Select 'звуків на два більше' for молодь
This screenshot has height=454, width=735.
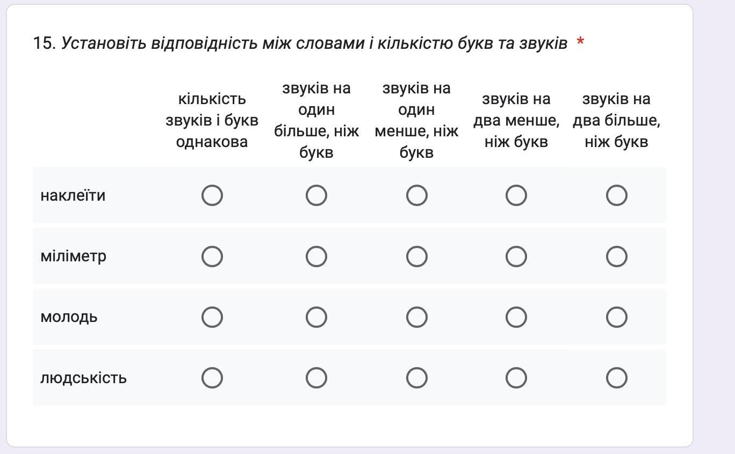pos(616,317)
